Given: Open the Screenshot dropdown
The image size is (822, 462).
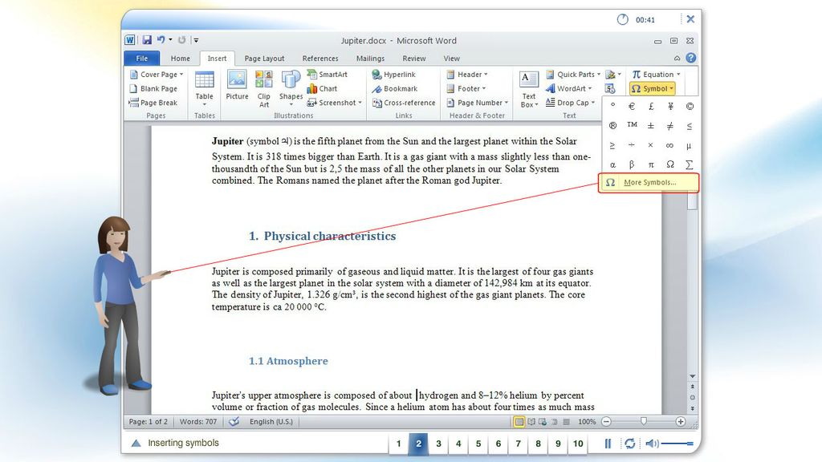Looking at the screenshot, I should (x=335, y=103).
